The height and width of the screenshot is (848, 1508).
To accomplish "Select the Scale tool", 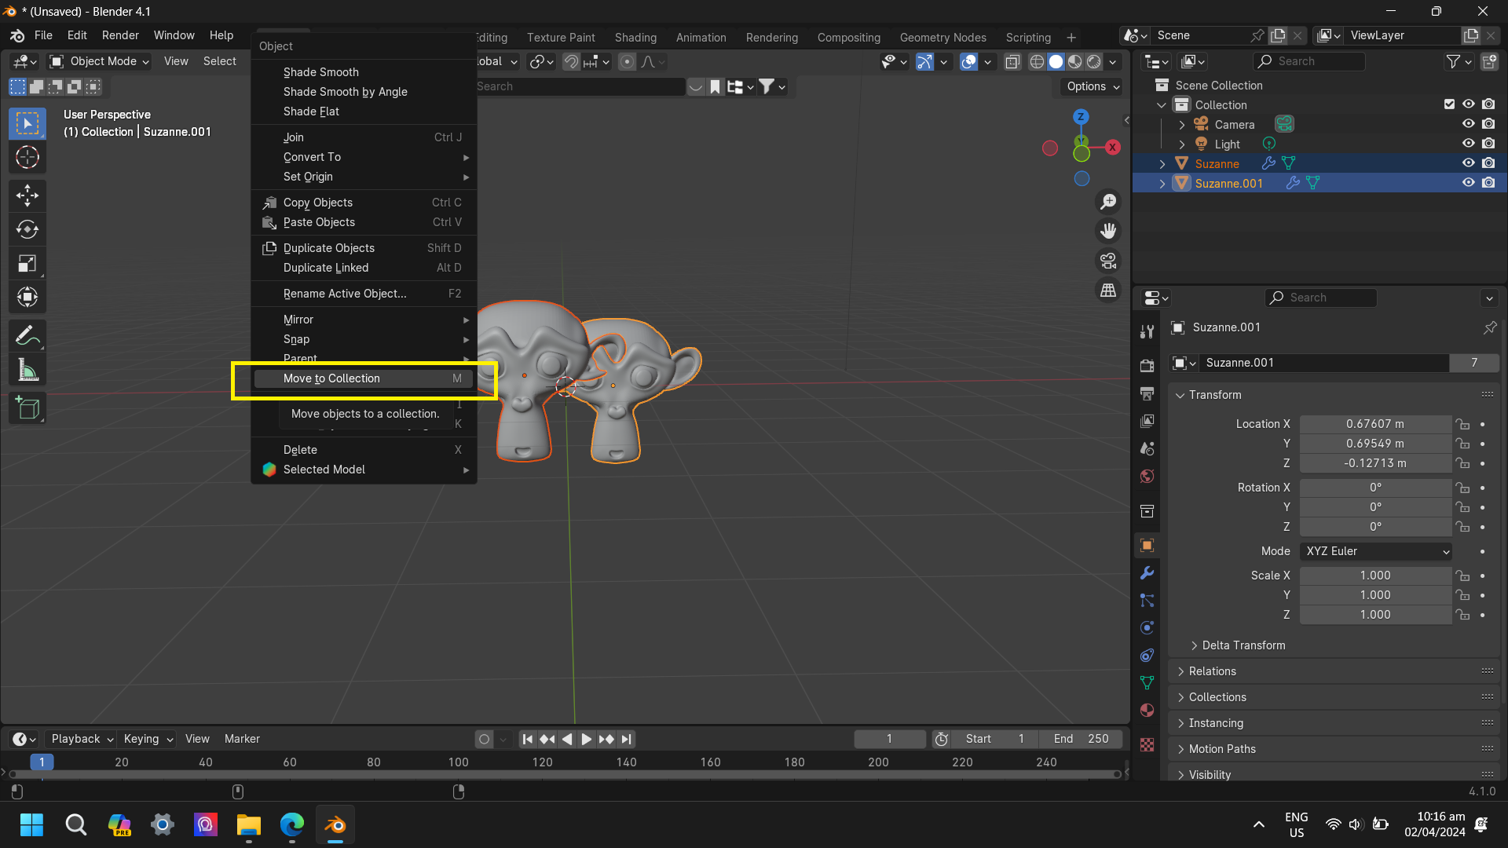I will coord(27,264).
